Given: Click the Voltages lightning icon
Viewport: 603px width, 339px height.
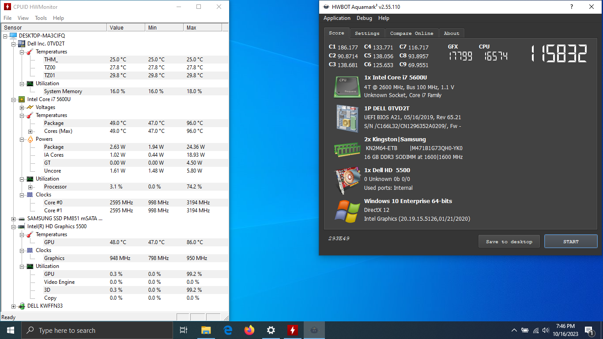Looking at the screenshot, I should coord(30,107).
